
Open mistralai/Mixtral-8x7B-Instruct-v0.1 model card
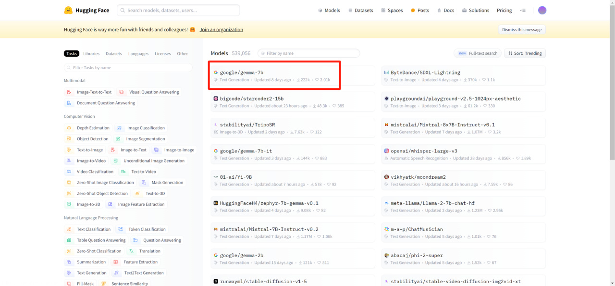pos(464,128)
